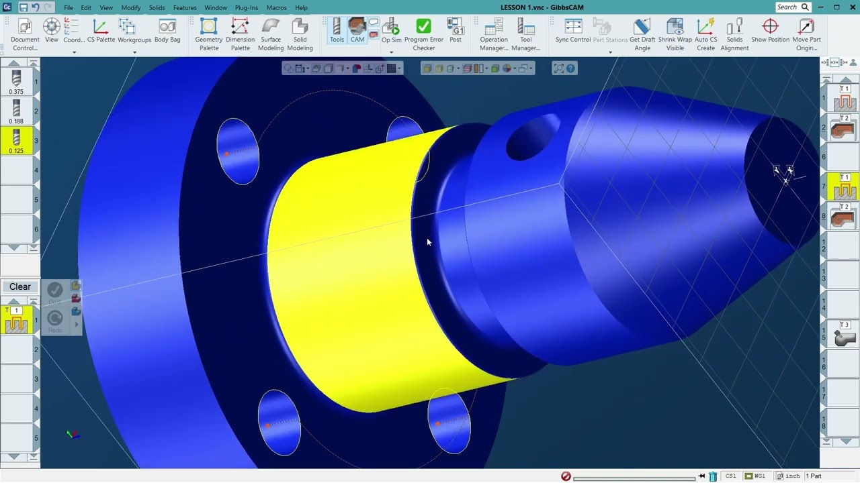Image resolution: width=860 pixels, height=483 pixels.
Task: Click the progress bar in status bar
Action: tap(634, 477)
